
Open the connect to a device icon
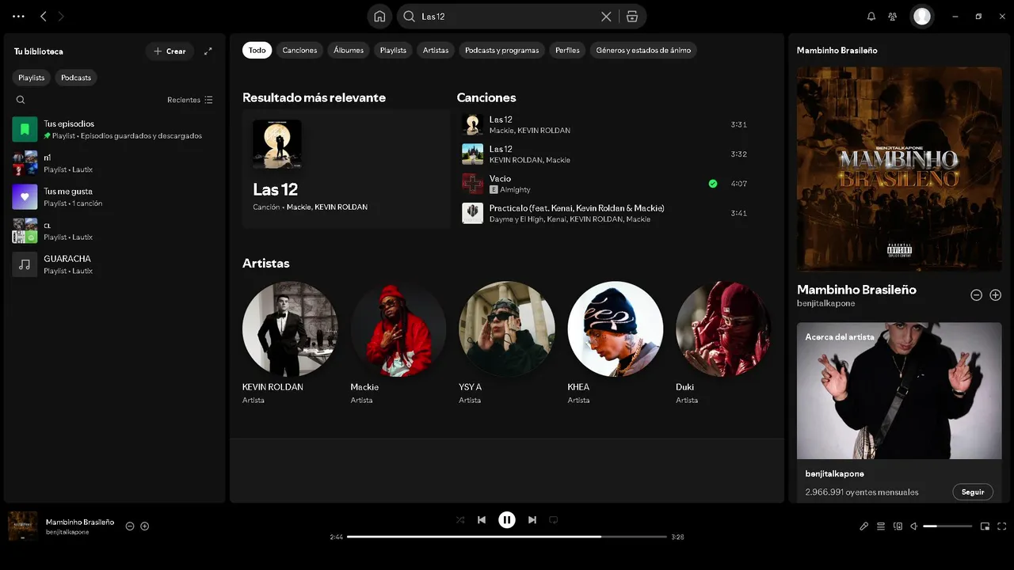(898, 526)
